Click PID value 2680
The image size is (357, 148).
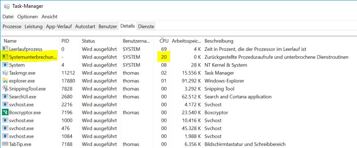coord(67,97)
